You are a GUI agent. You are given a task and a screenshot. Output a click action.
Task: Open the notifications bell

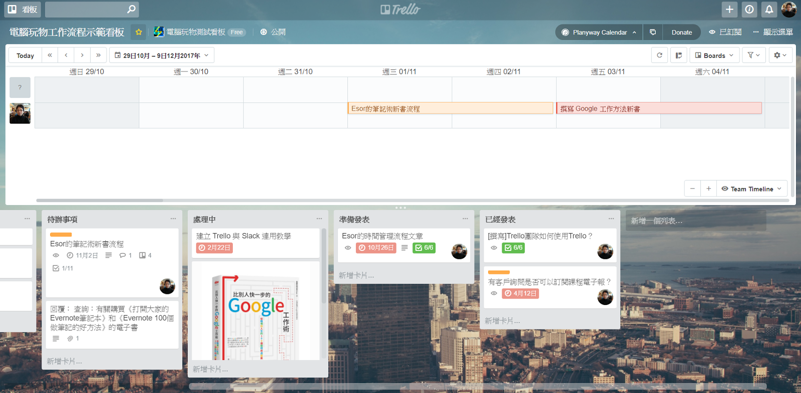769,9
